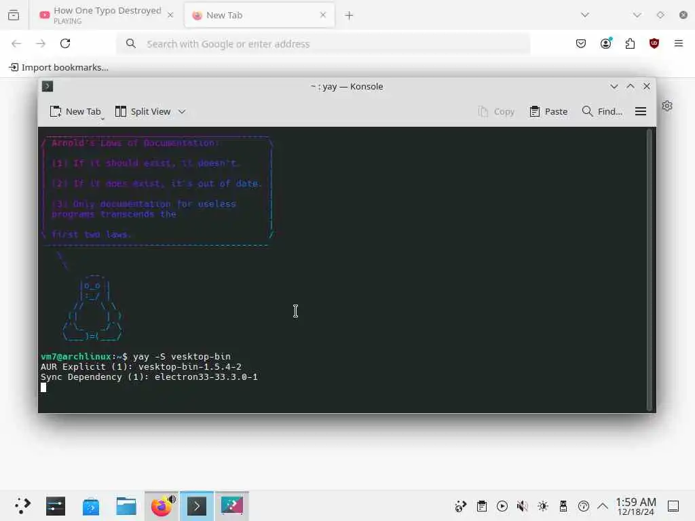Open the clock showing 1:59 AM

[x=636, y=506]
